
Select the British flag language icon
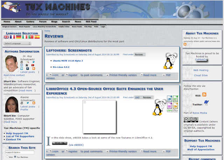[6, 37]
